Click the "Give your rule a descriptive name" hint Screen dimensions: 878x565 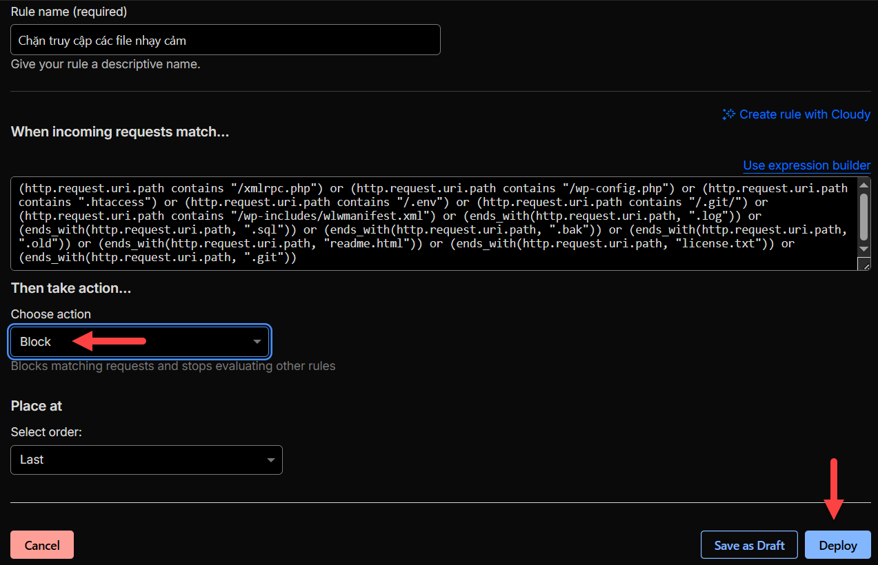pyautogui.click(x=106, y=65)
